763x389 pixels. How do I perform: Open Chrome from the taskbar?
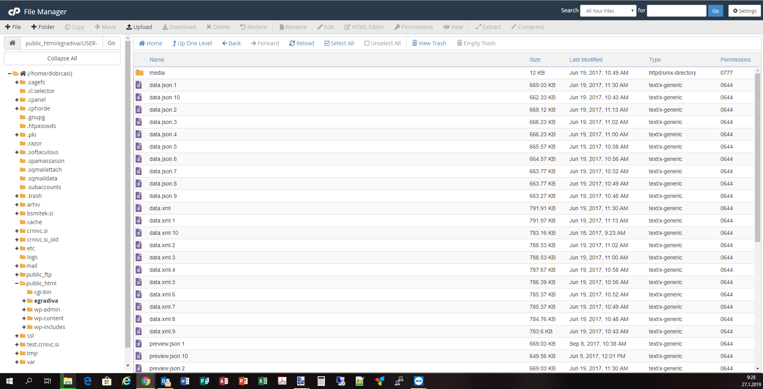146,381
